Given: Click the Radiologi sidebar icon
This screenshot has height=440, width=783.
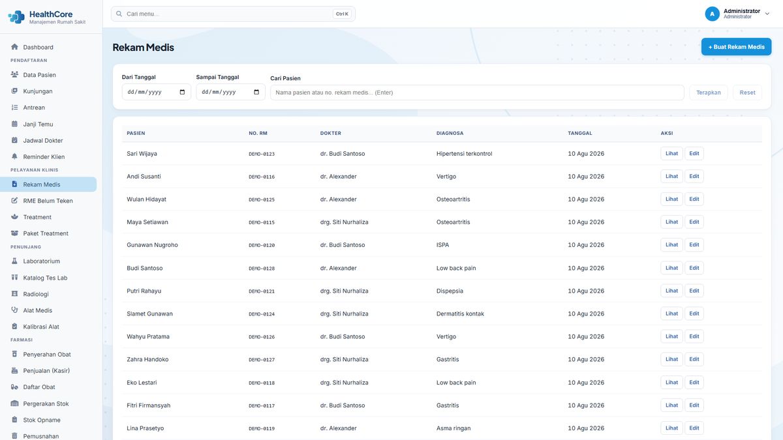Looking at the screenshot, I should tap(14, 294).
